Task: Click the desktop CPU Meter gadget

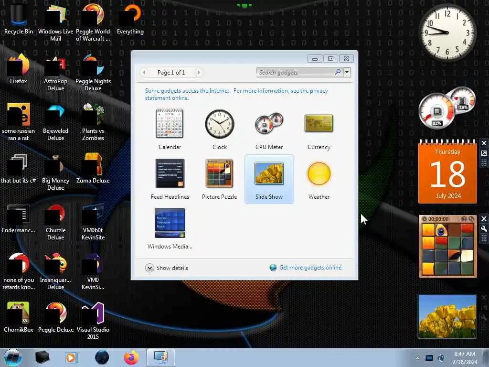Action: 446,108
